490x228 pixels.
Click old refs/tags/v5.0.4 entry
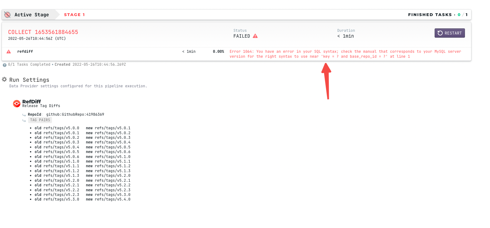[x=57, y=147]
